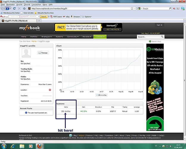This screenshot has width=186, height=149.
Task: Click the profile avatar placeholder
Action: 26,53
